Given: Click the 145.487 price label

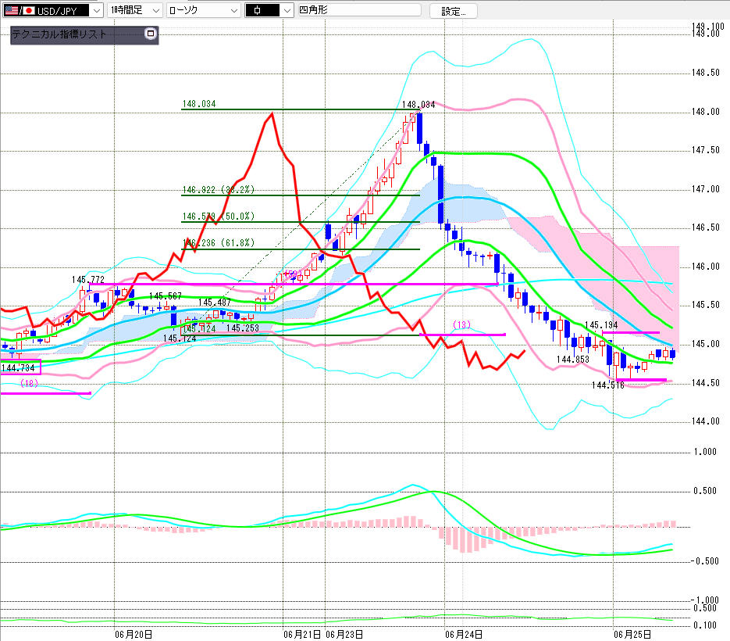Looking at the screenshot, I should (215, 303).
